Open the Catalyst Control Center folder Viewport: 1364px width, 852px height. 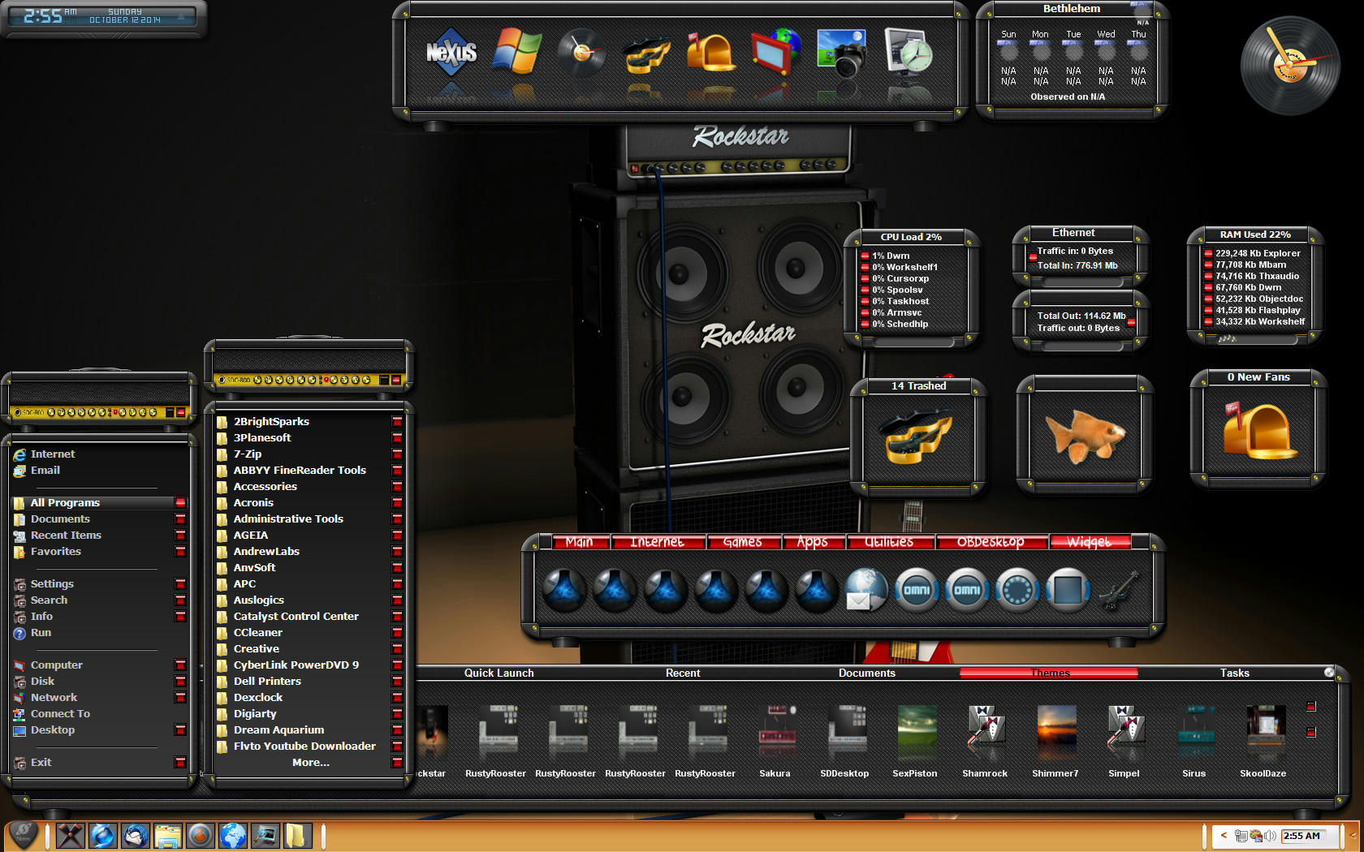296,617
